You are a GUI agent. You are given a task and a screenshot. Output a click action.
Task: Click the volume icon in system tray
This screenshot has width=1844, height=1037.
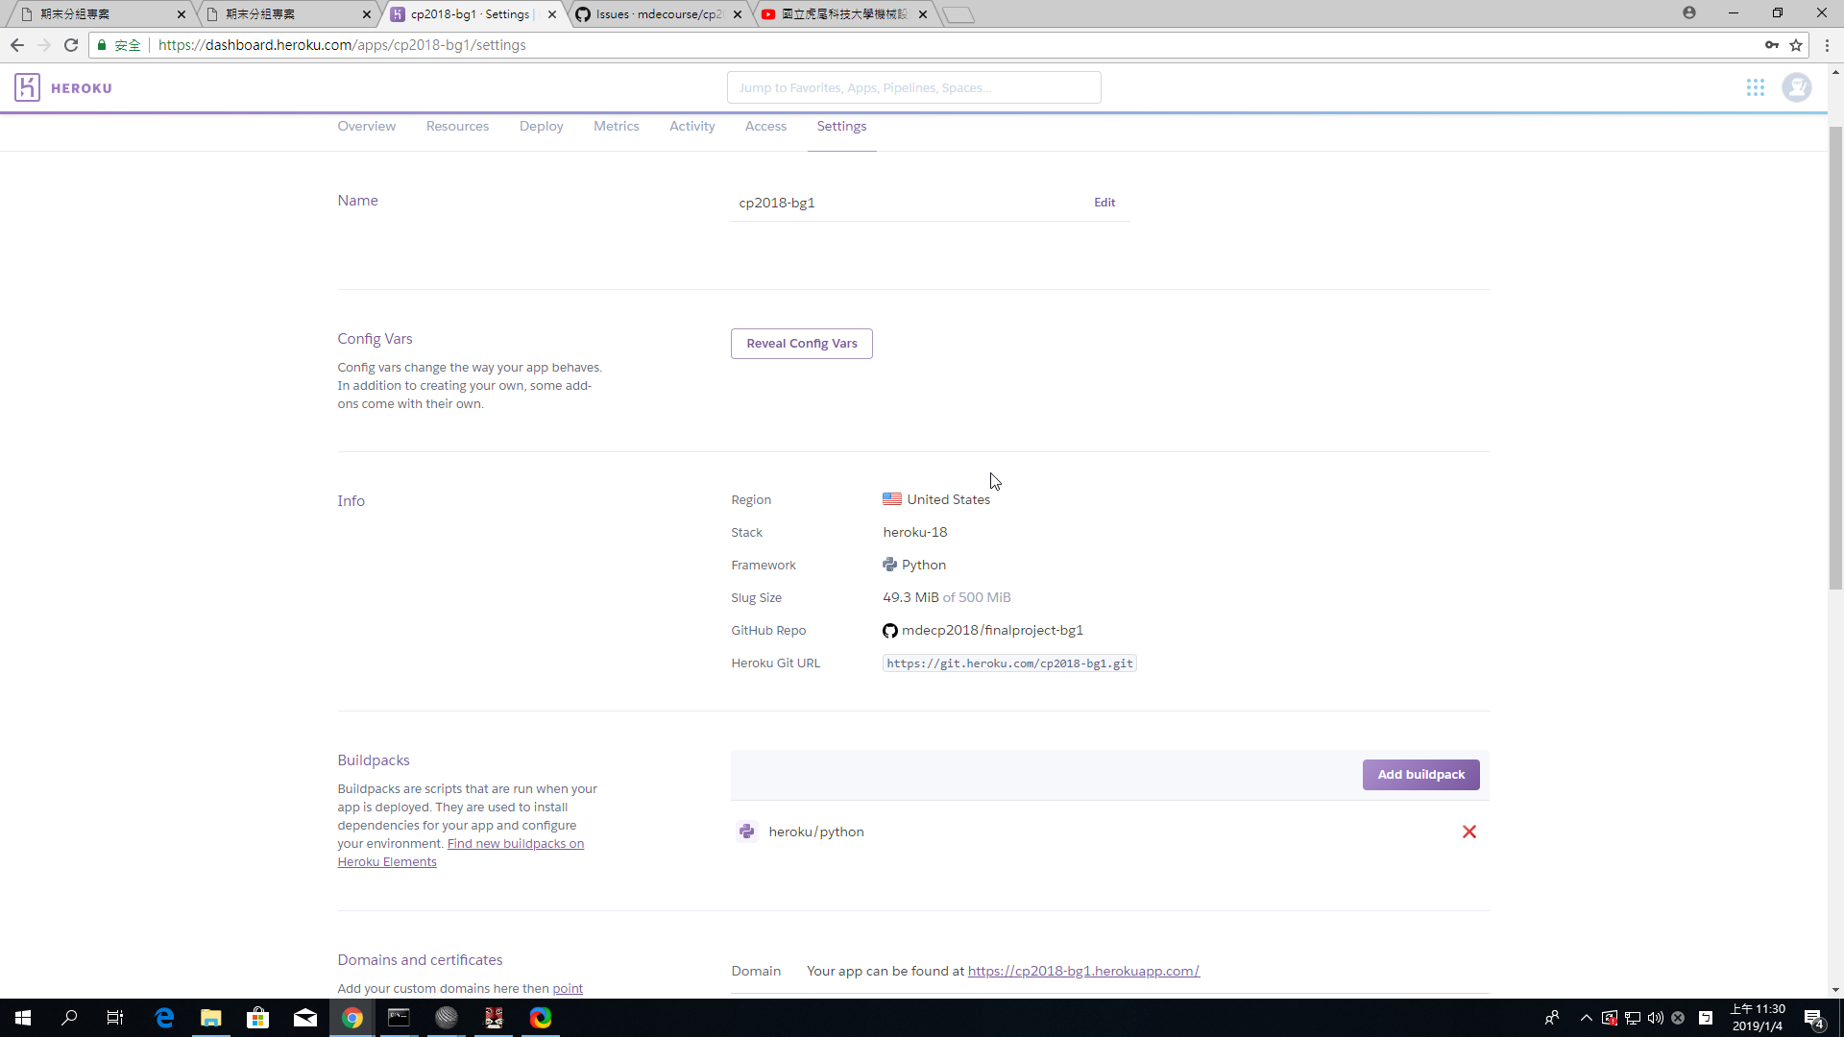click(1655, 1018)
